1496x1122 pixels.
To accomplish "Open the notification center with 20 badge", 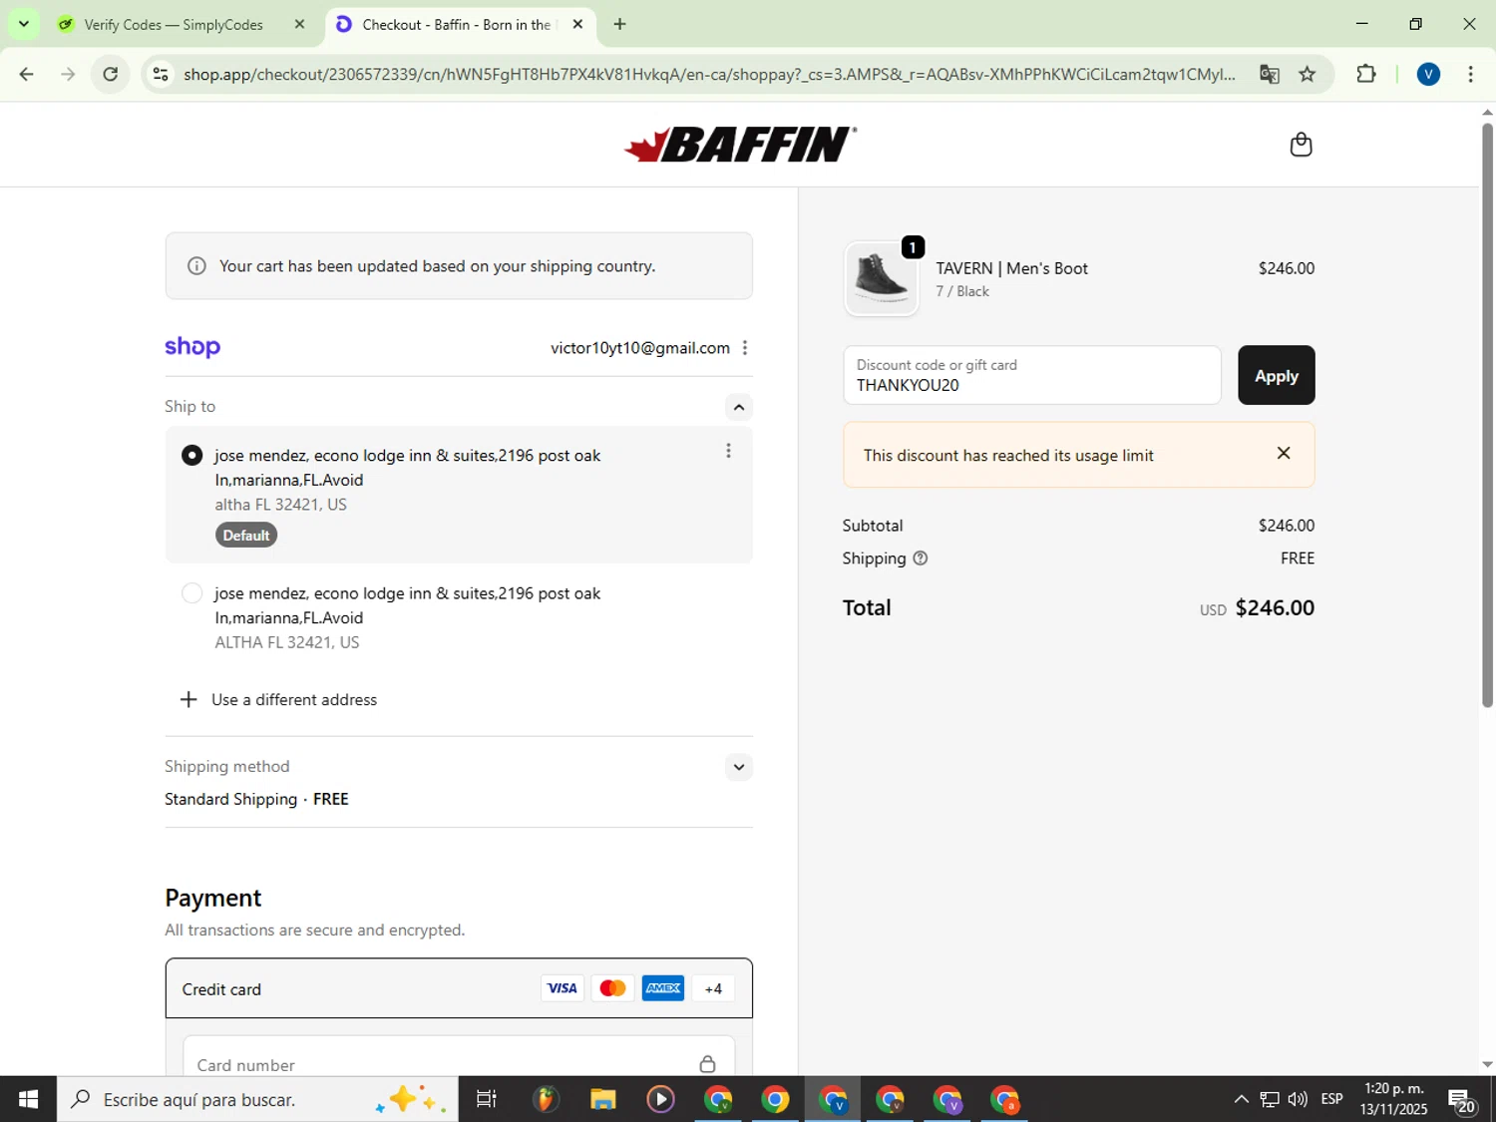I will (1462, 1101).
